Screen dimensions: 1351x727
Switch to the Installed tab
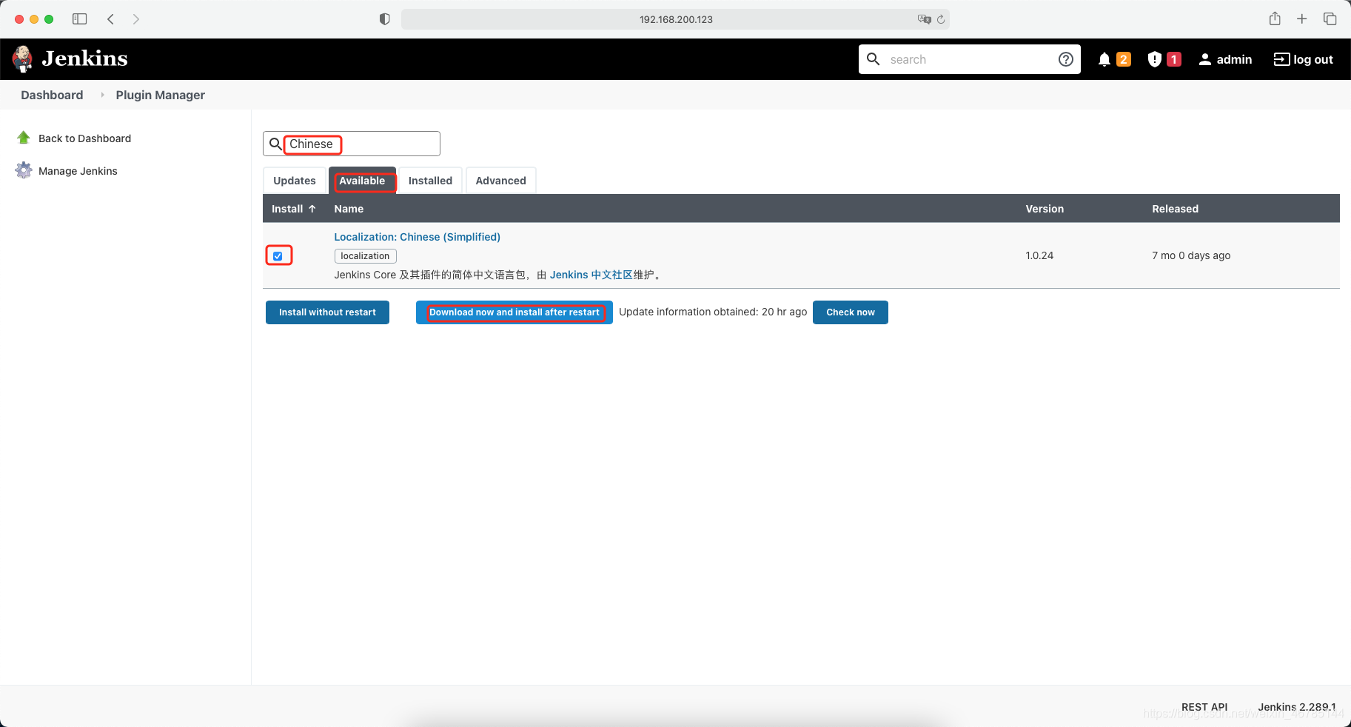coord(430,181)
